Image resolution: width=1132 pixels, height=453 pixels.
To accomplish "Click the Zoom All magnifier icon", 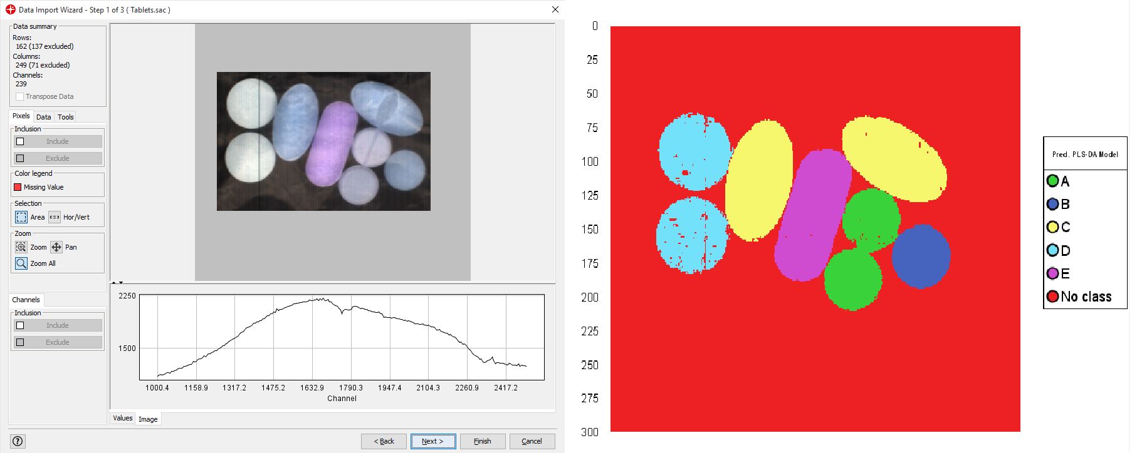I will pos(21,263).
